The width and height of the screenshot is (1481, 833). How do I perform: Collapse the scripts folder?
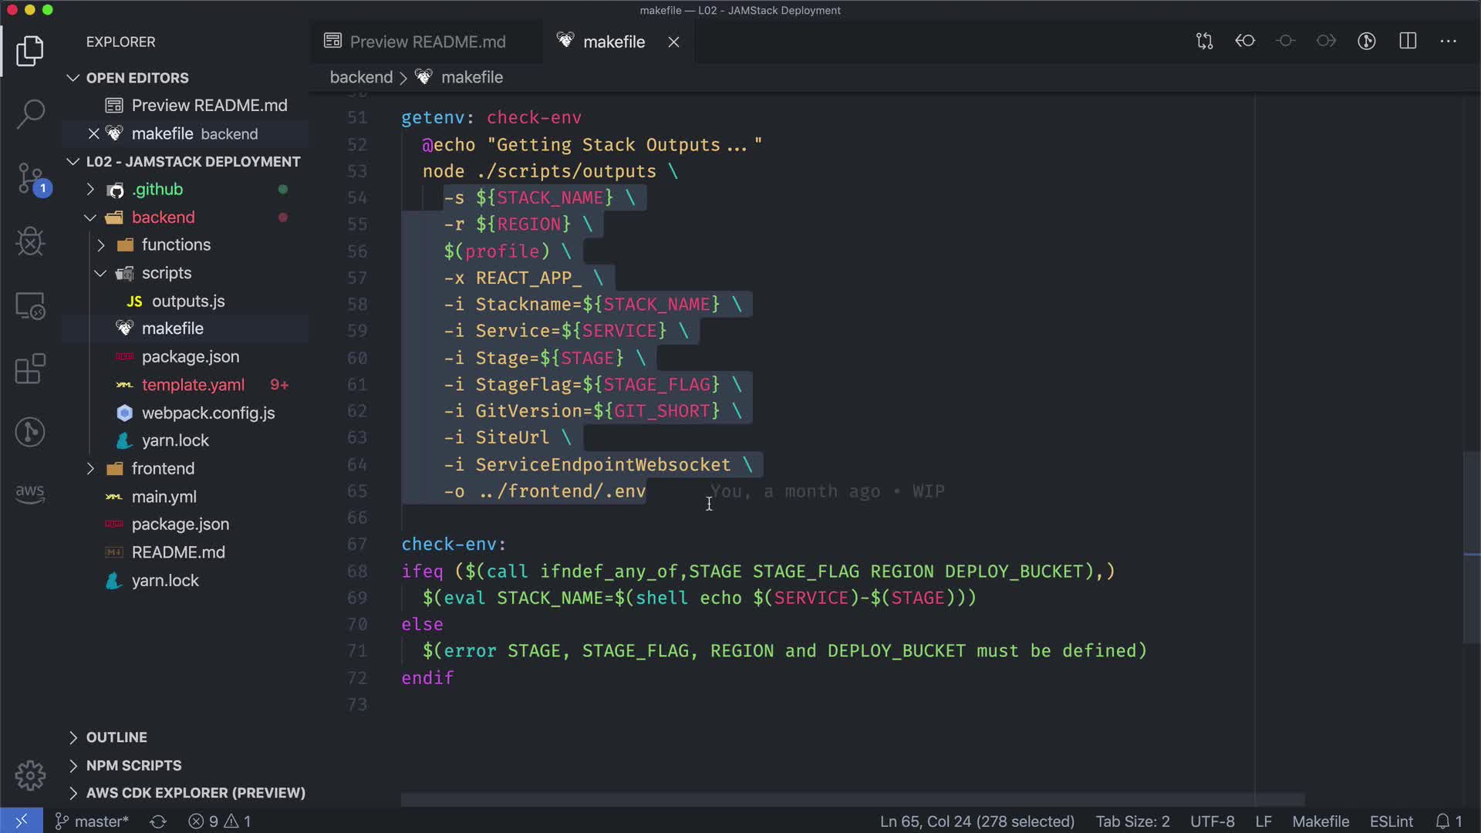(x=166, y=273)
